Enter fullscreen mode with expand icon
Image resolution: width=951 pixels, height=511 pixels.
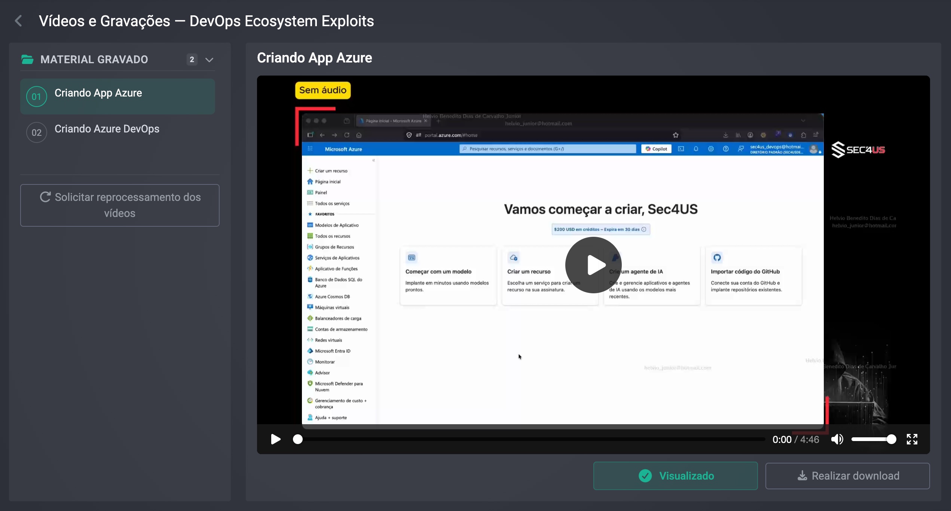pyautogui.click(x=912, y=439)
